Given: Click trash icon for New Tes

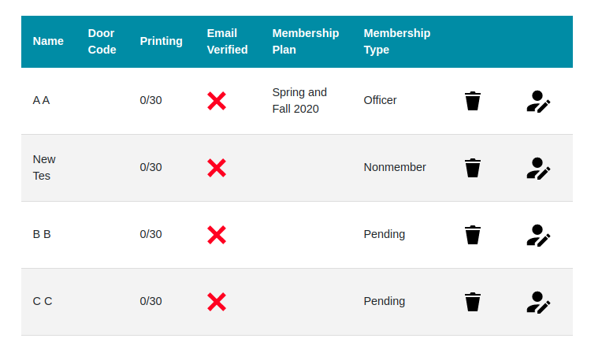Looking at the screenshot, I should coord(472,168).
